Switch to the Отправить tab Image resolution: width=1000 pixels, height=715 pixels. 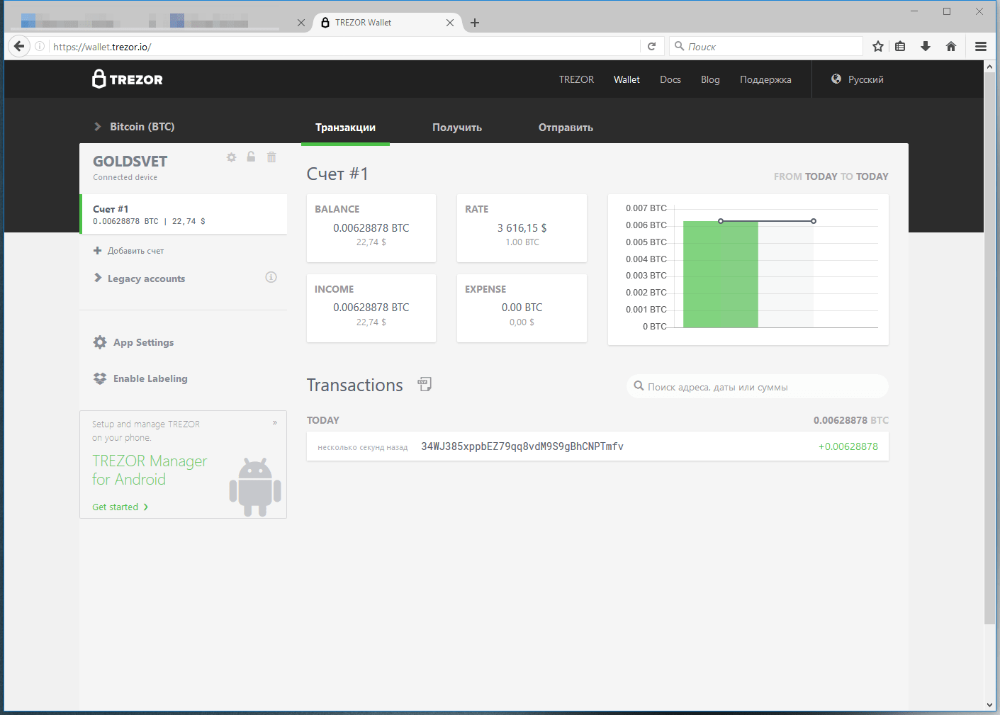566,128
